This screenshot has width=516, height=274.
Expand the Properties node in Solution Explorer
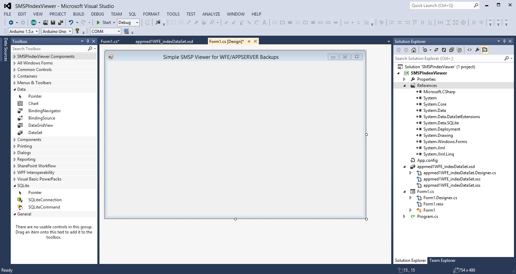click(404, 79)
